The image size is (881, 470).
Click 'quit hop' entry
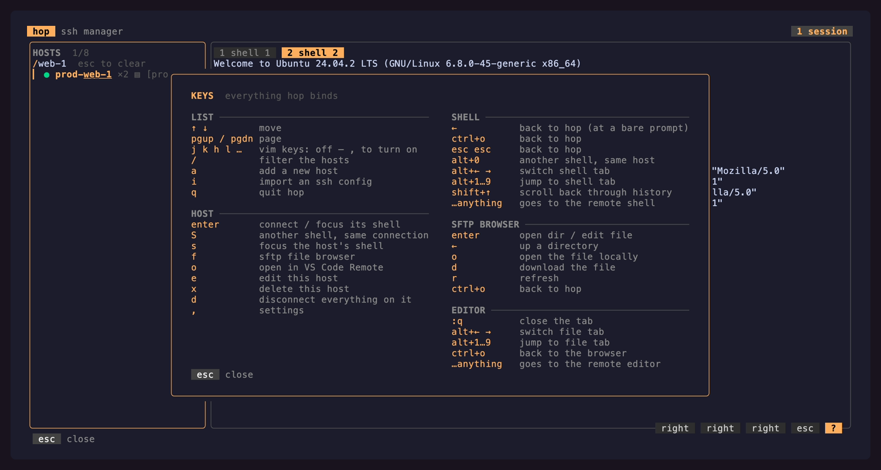point(281,192)
